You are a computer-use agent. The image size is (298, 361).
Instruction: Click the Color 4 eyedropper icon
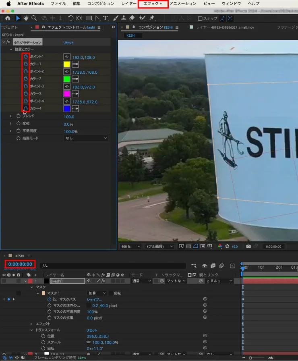click(75, 109)
